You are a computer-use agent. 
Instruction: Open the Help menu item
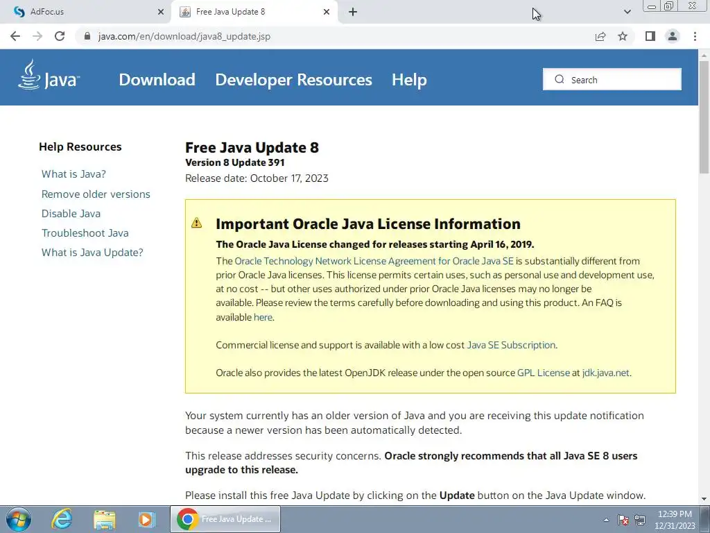point(409,80)
